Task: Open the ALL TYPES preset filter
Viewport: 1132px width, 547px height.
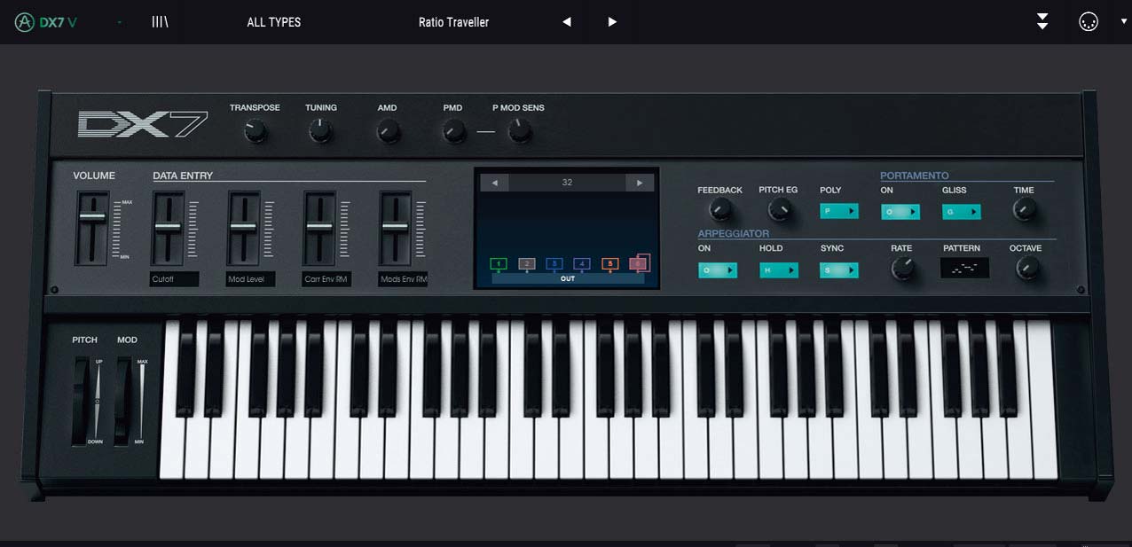Action: point(274,22)
